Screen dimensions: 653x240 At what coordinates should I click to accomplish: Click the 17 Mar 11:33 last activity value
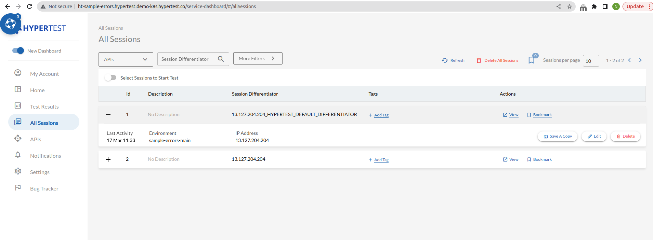[121, 140]
